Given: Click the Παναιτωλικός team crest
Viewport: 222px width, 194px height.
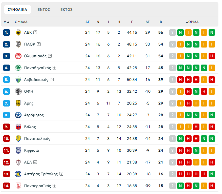Looking at the screenshot, I should point(18,139).
